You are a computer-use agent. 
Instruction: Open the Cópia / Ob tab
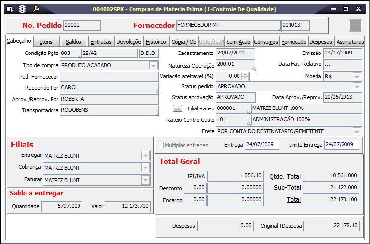click(x=184, y=42)
